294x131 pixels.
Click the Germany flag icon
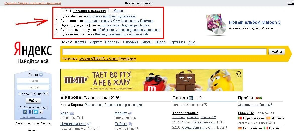coord(240,128)
